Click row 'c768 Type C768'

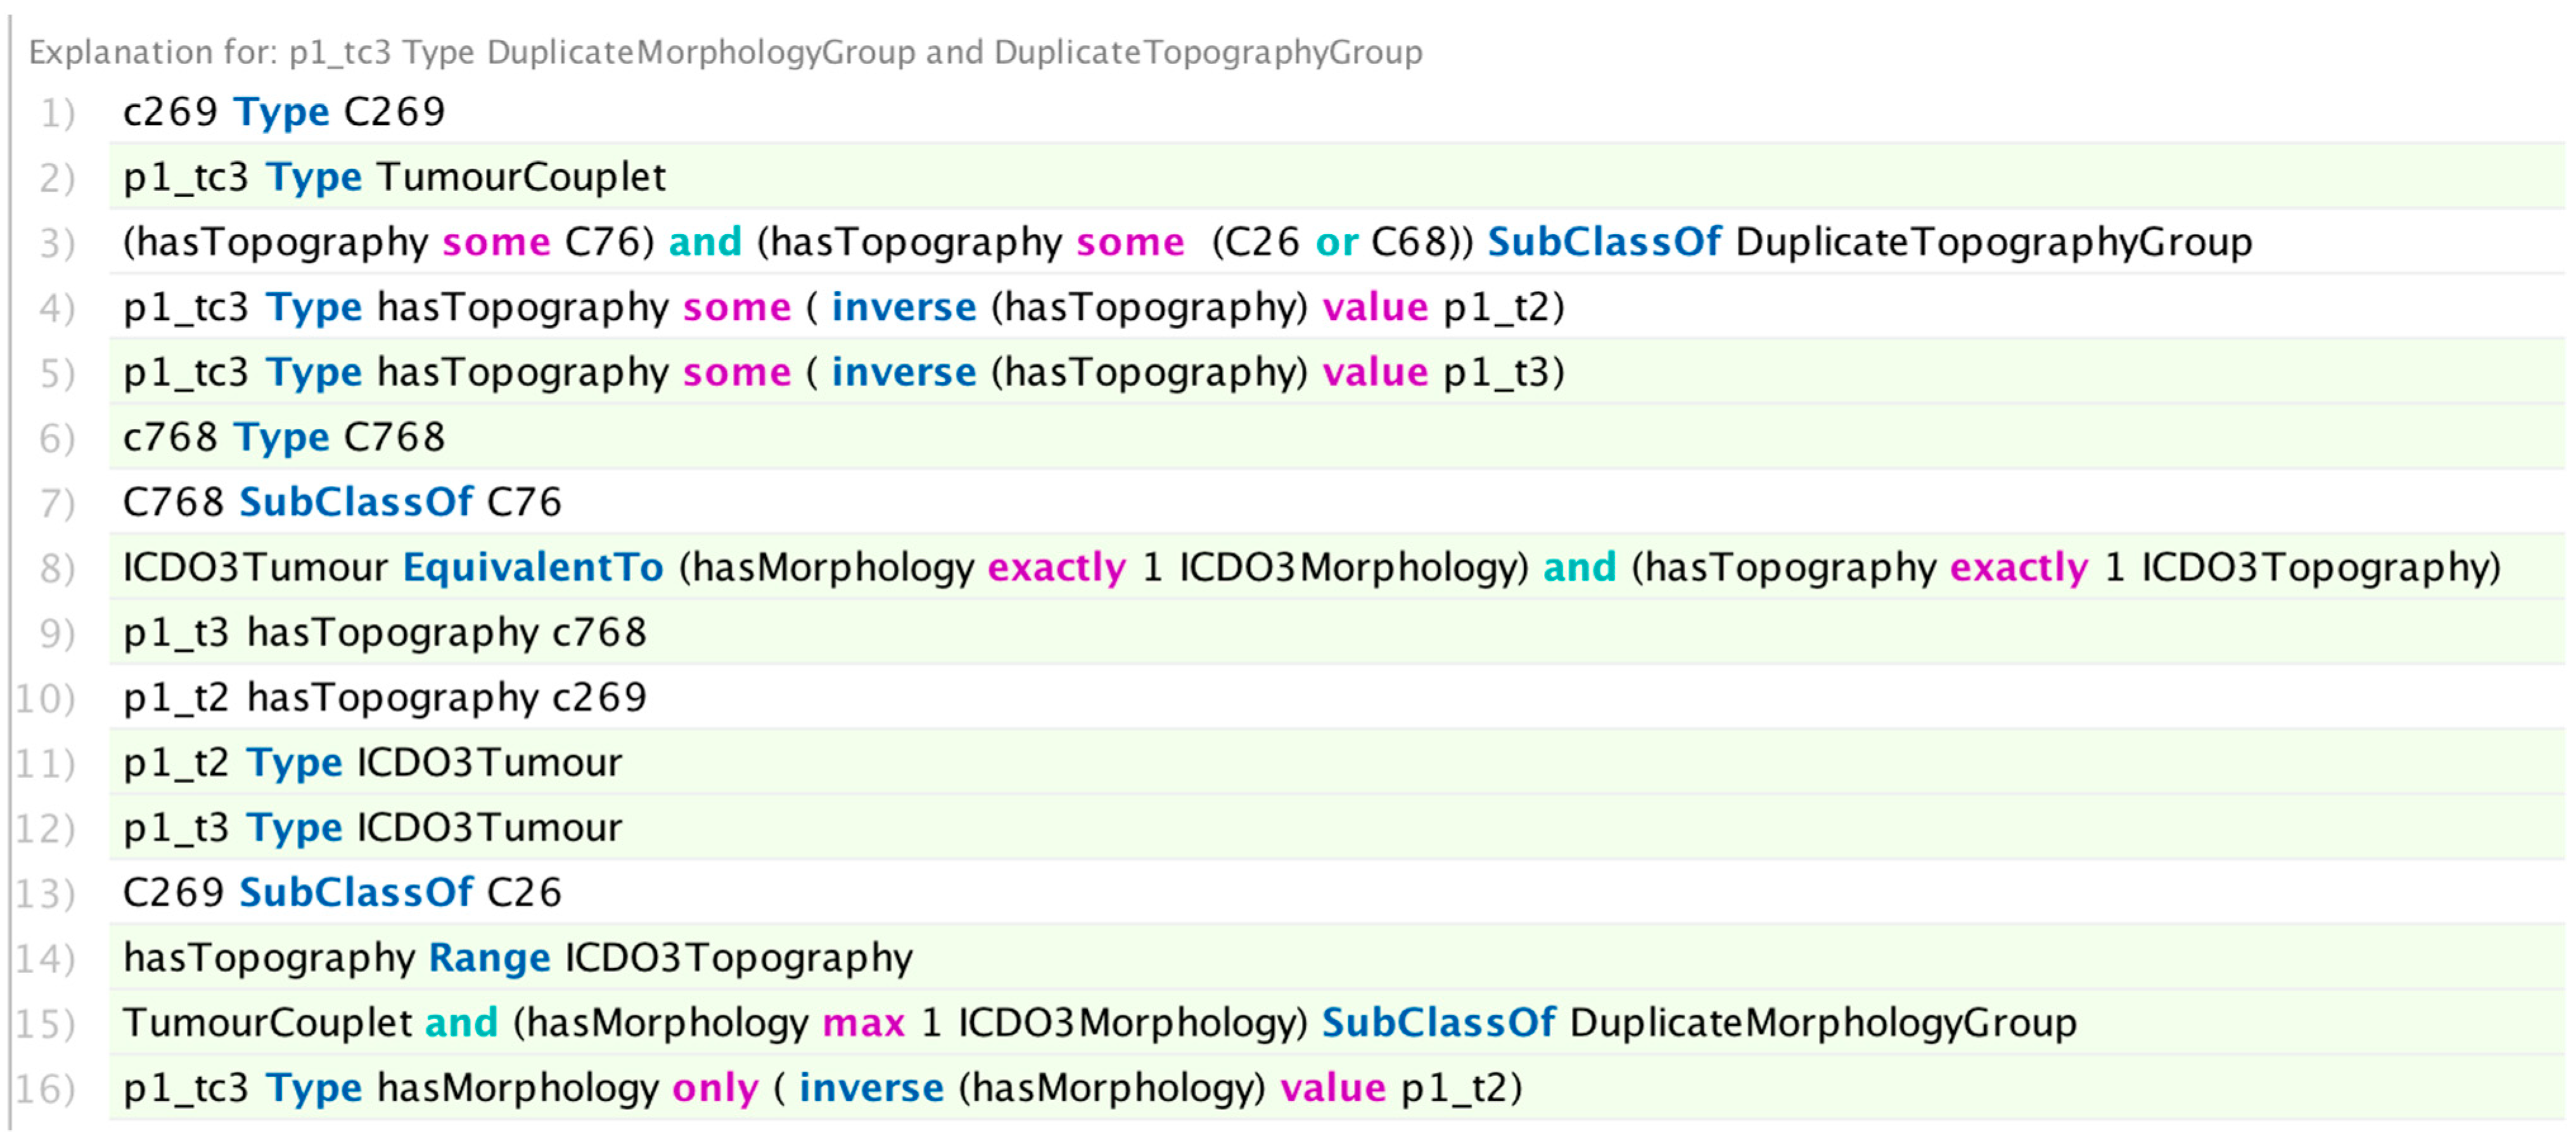coord(1336,437)
